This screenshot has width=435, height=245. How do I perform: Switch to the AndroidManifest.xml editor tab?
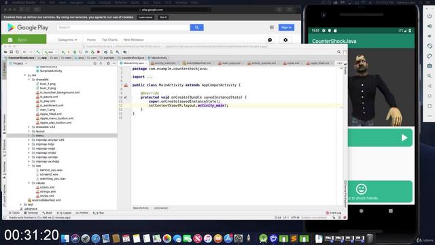198,63
